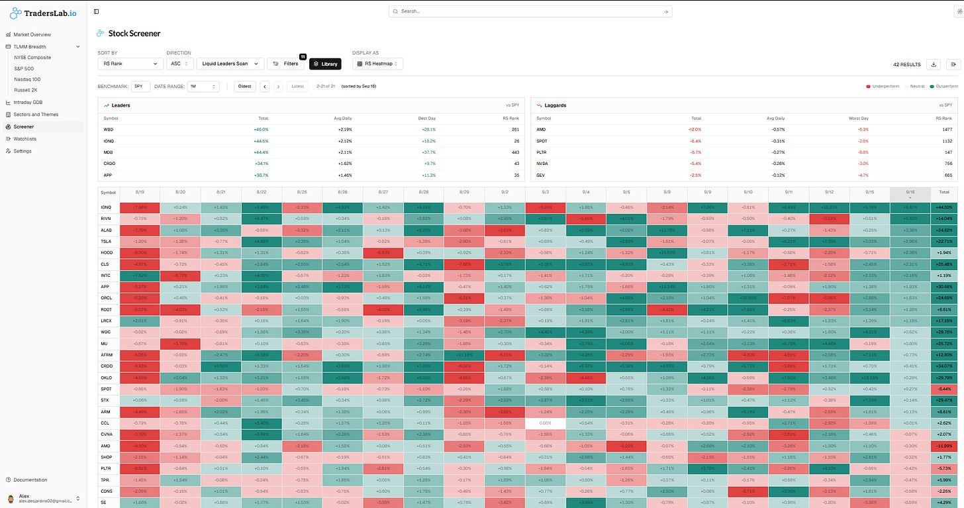Click the Documentation icon in sidebar
Image resolution: width=964 pixels, height=508 pixels.
click(8, 480)
